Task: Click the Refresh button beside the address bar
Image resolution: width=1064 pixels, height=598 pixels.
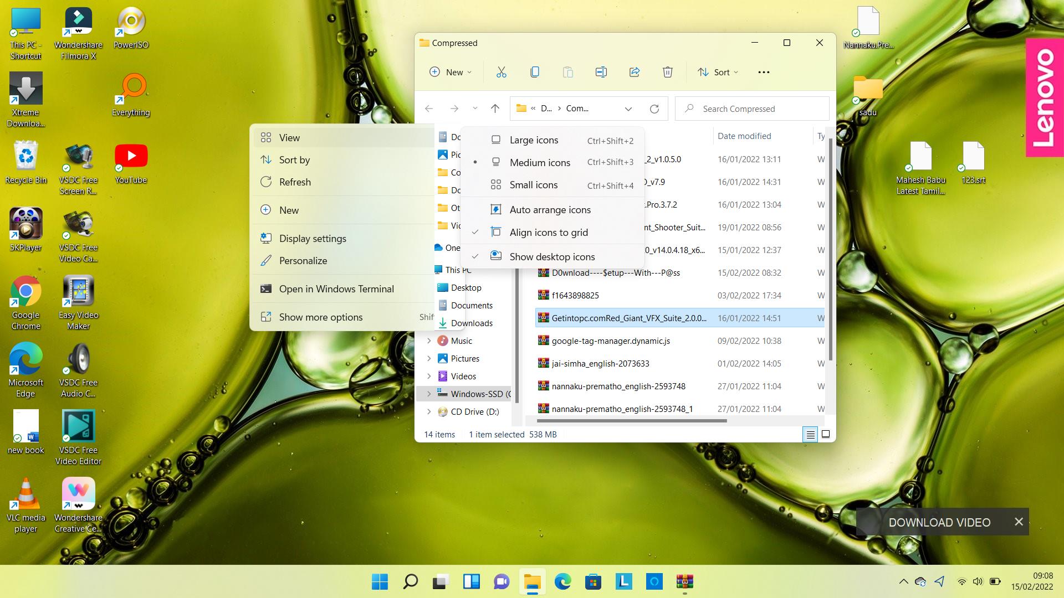Action: coord(654,109)
